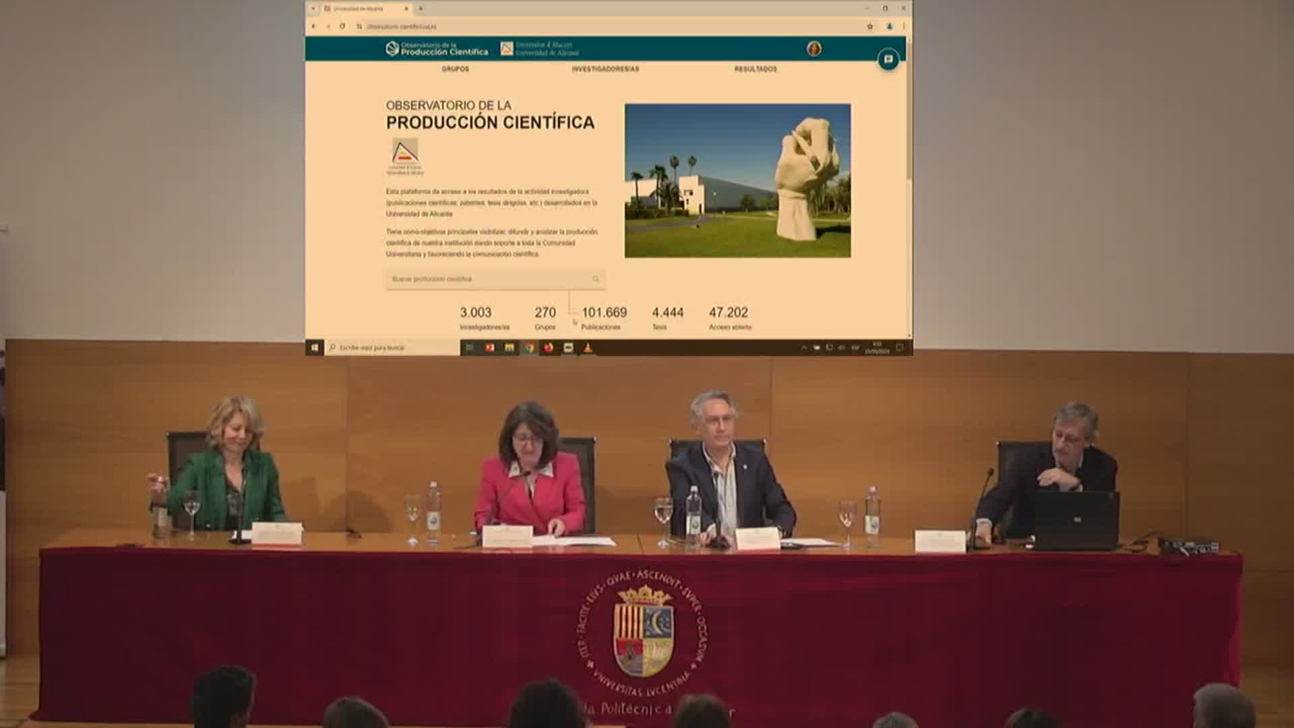Expand hidden system tray icons chevron
1294x728 pixels.
pos(803,348)
